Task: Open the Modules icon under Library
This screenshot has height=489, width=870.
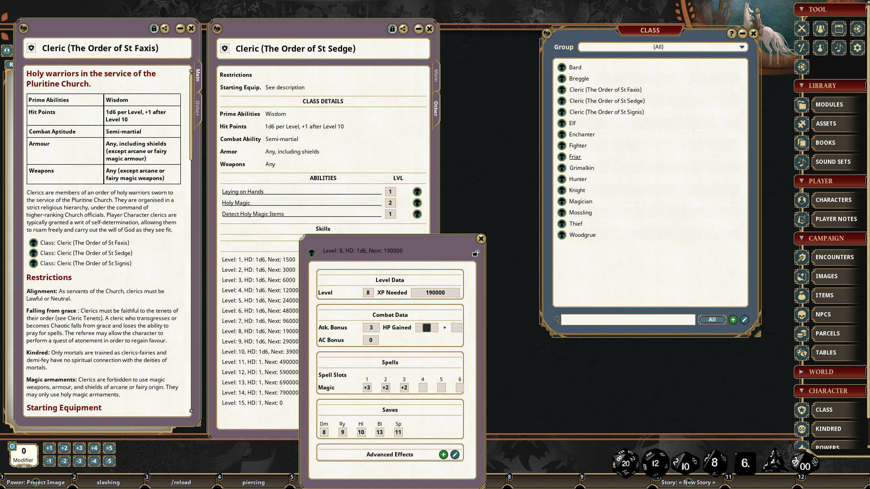Action: 802,105
